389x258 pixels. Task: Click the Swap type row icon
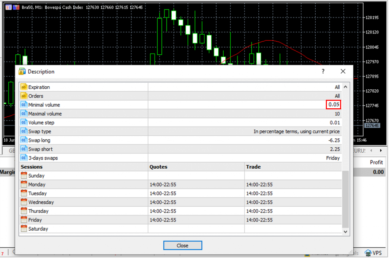click(24, 131)
